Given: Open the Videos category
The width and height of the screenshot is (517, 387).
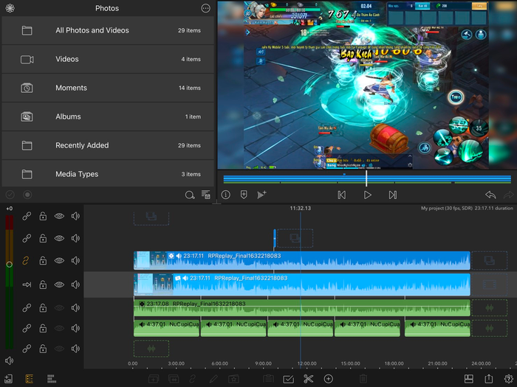Looking at the screenshot, I should pos(108,59).
